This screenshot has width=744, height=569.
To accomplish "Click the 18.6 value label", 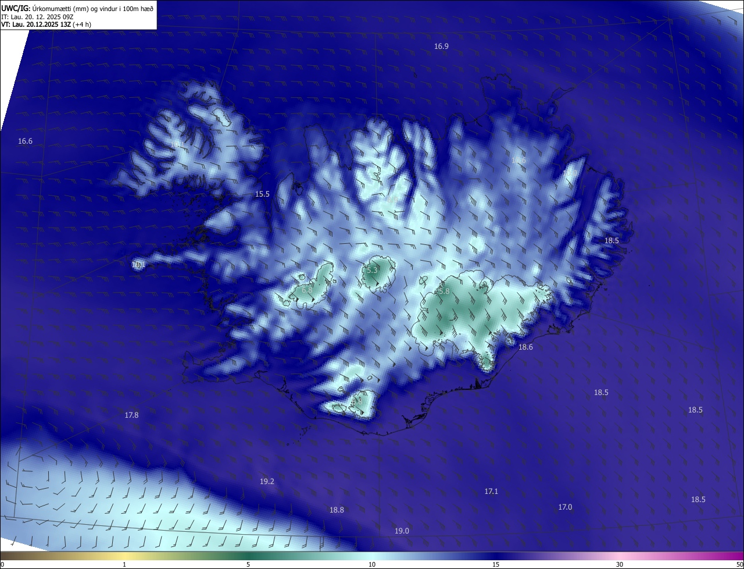I will [525, 347].
